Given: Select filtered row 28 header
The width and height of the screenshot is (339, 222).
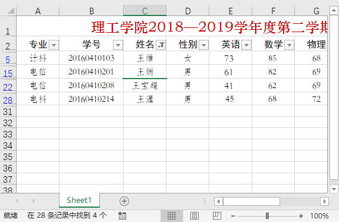Looking at the screenshot, I should pos(8,99).
